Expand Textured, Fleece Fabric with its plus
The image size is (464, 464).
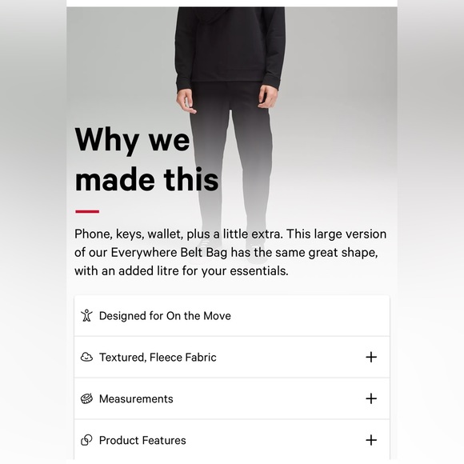(371, 357)
